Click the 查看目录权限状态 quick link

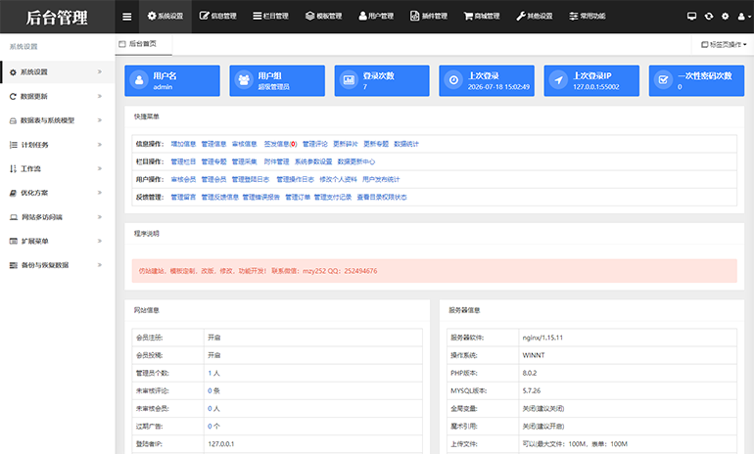[382, 197]
